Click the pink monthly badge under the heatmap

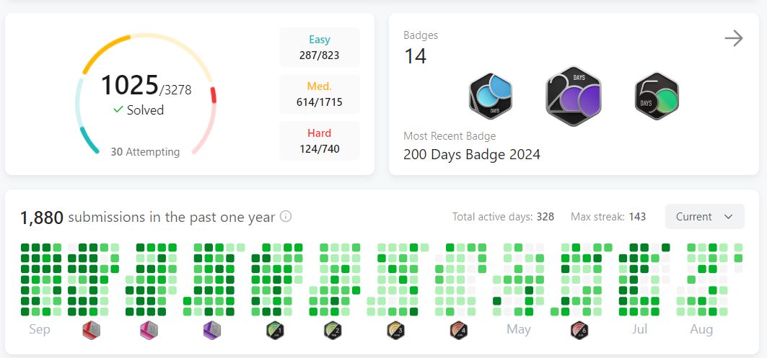[149, 331]
